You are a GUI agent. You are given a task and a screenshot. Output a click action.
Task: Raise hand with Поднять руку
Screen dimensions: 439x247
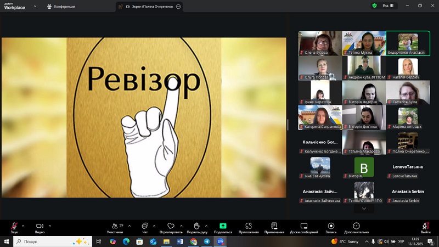coord(196,226)
